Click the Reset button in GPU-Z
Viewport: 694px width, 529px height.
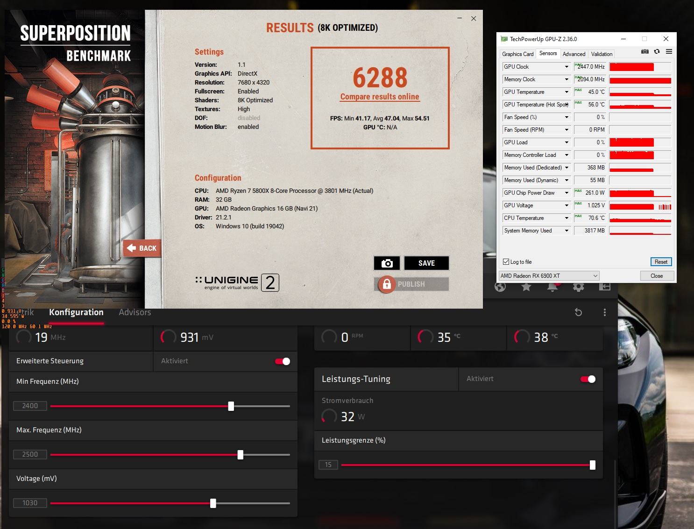tap(661, 262)
